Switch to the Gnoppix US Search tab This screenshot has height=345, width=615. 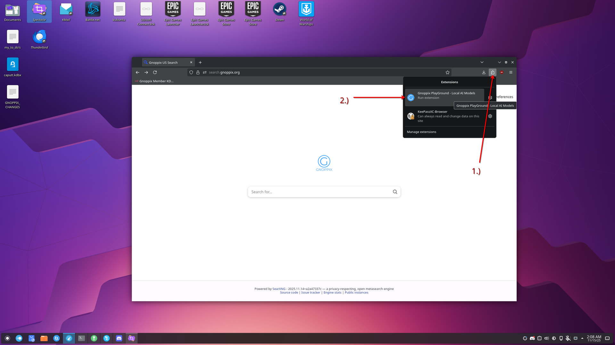165,62
